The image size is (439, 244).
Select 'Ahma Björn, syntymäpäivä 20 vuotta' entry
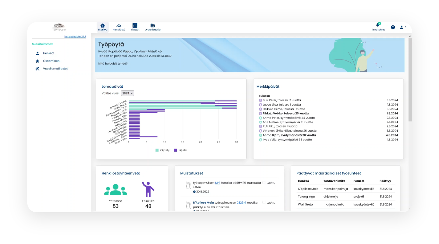click(289, 135)
